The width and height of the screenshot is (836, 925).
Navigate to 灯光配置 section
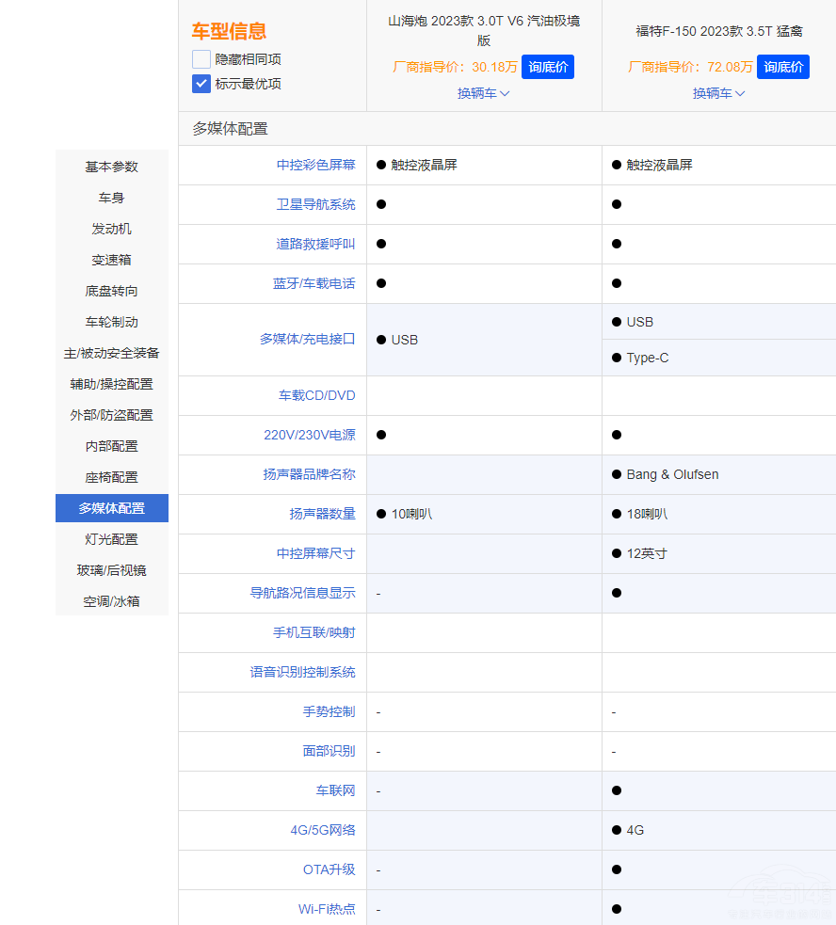point(112,539)
